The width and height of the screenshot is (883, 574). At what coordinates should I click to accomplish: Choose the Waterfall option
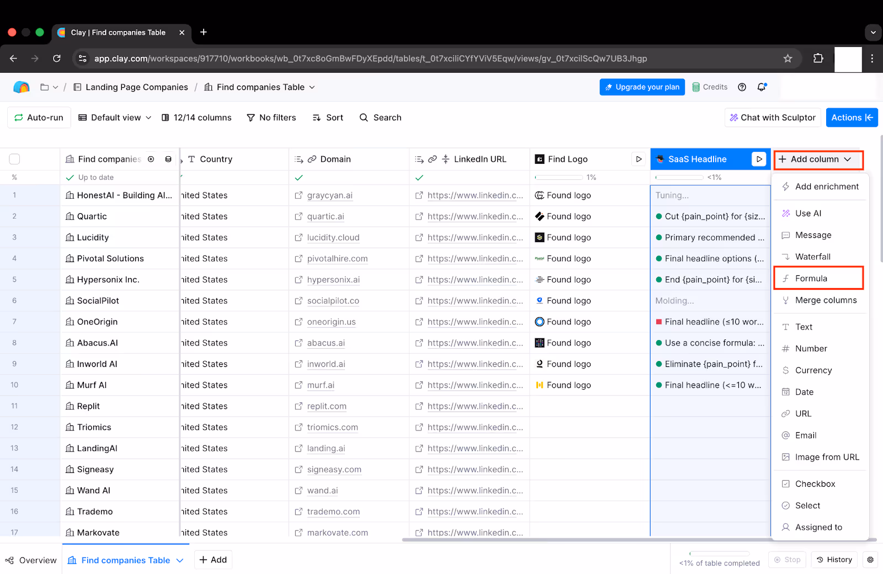click(x=820, y=257)
